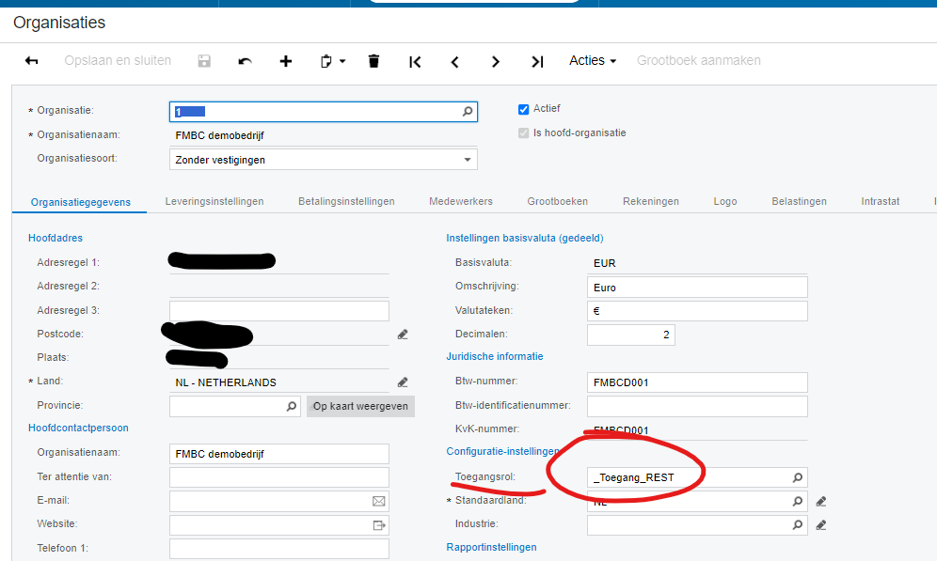Image resolution: width=937 pixels, height=561 pixels.
Task: Click search icon in Toegangsrol field
Action: click(x=798, y=477)
